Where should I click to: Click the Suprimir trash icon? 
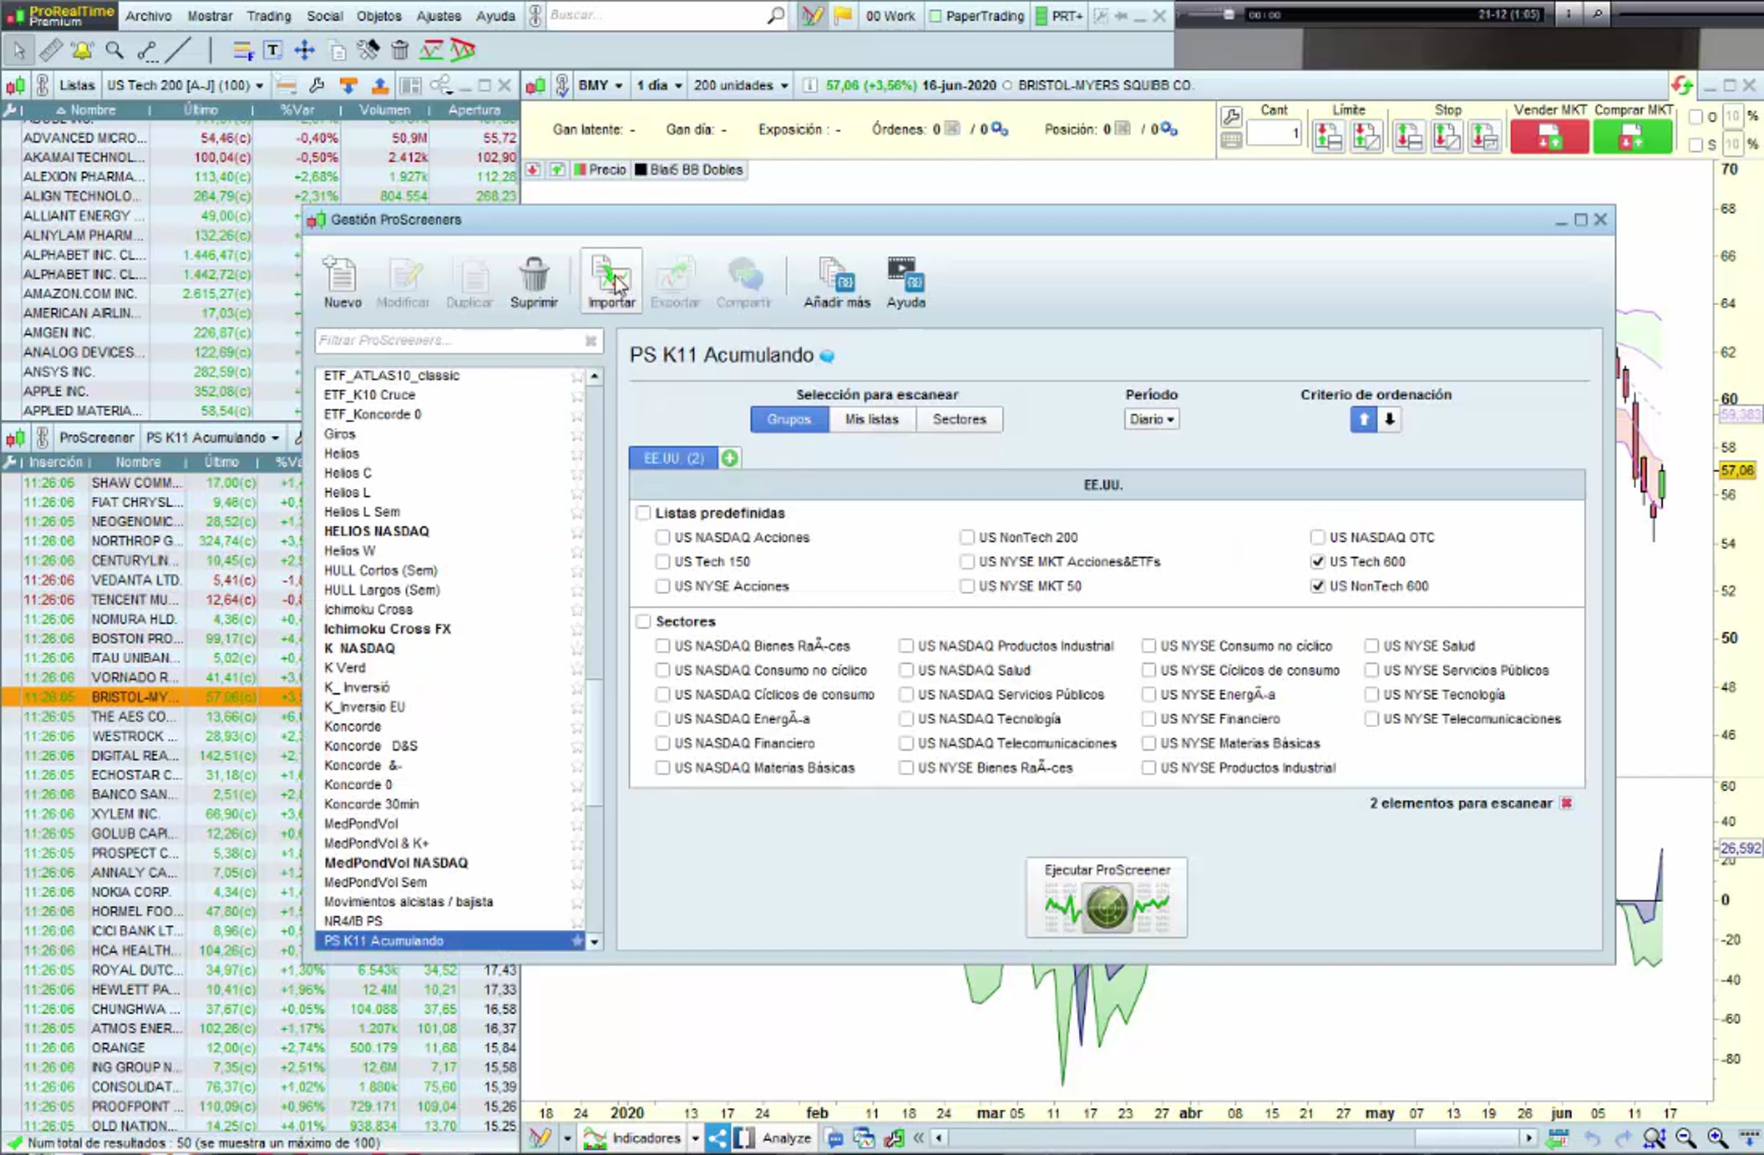pos(534,282)
